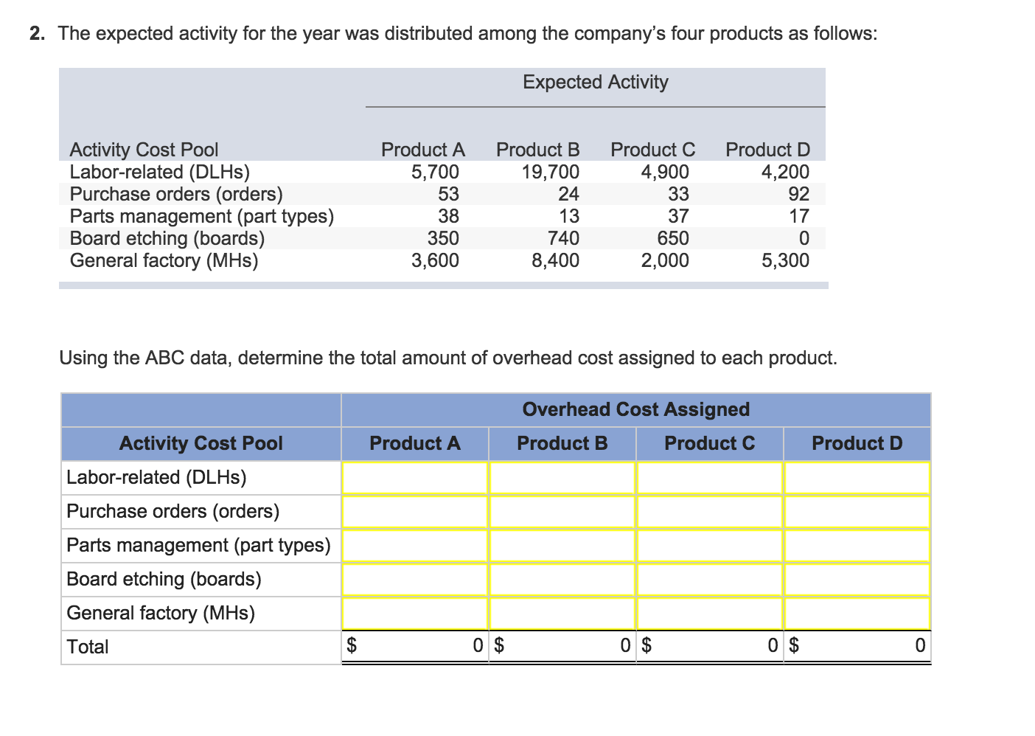The height and width of the screenshot is (736, 1035).
Task: Select General factory Product D input cell
Action: 857,614
